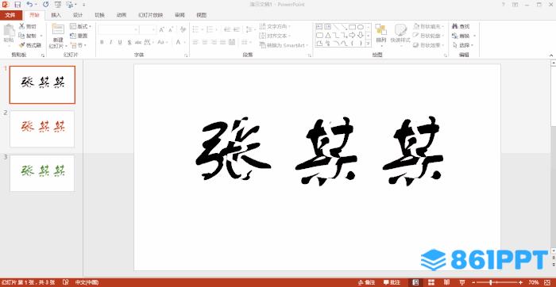556x287 pixels.
Task: Click the Format Painter (格式刷) button
Action: click(x=30, y=45)
